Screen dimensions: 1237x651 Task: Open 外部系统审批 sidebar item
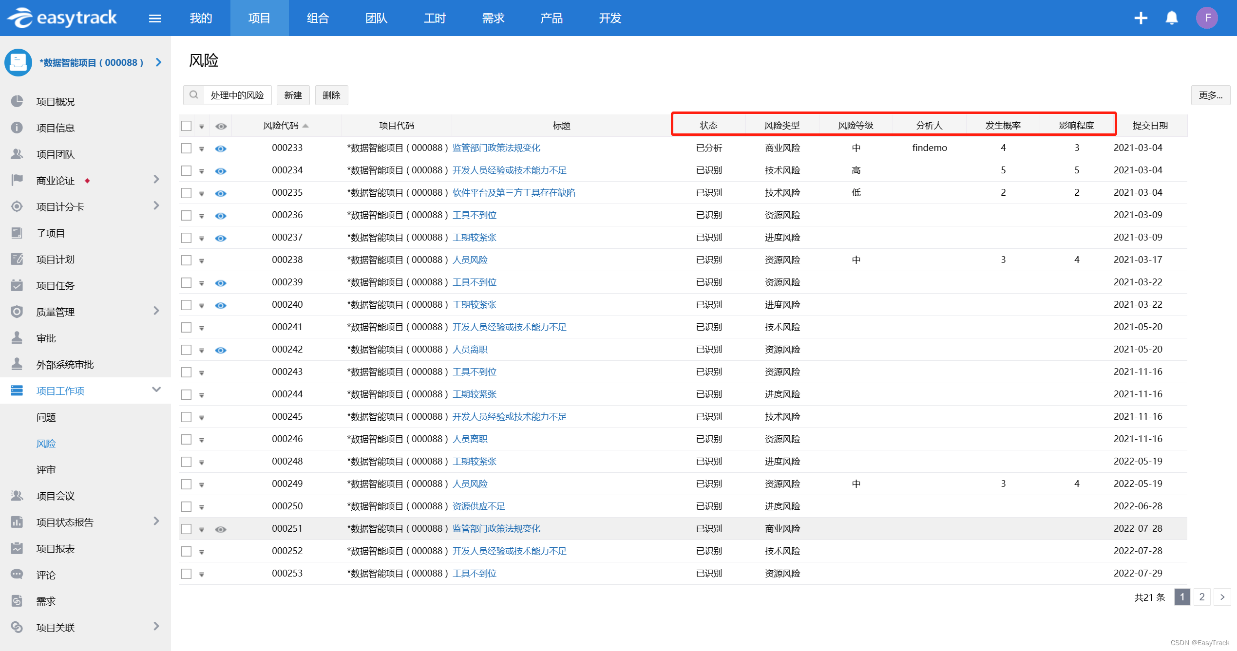65,365
